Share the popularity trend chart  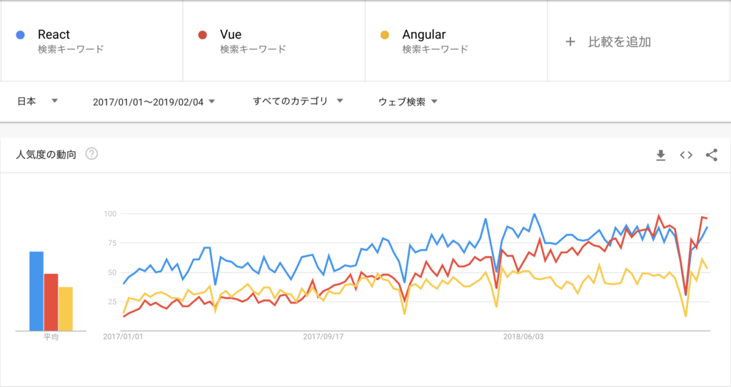pyautogui.click(x=712, y=155)
